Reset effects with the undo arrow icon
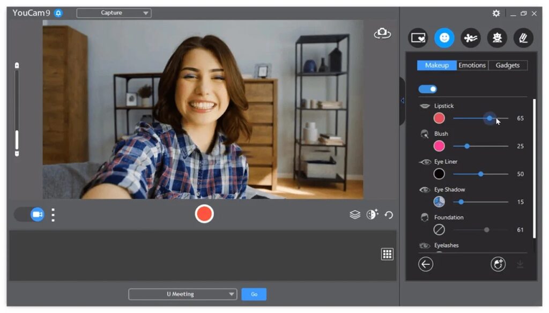The image size is (549, 313). tap(389, 214)
